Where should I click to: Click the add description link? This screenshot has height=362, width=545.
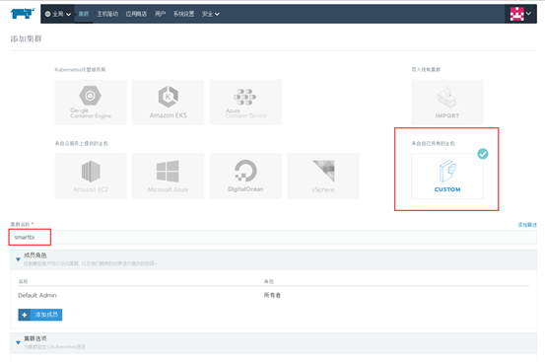pos(527,225)
